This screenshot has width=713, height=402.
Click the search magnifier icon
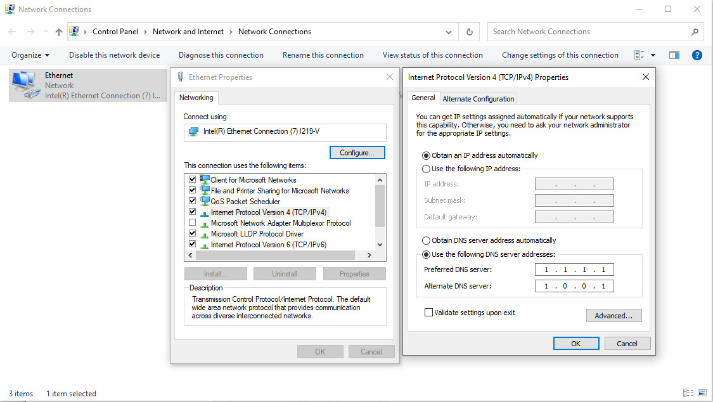pyautogui.click(x=695, y=32)
